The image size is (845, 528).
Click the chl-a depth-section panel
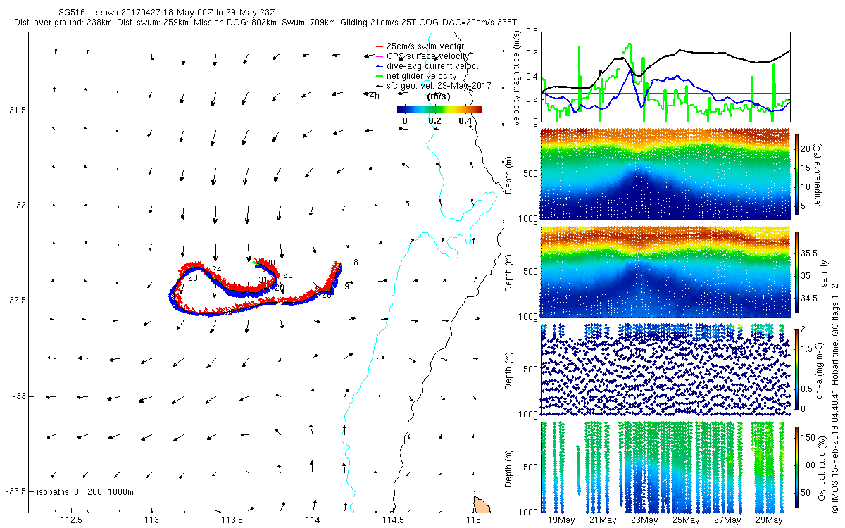click(665, 369)
